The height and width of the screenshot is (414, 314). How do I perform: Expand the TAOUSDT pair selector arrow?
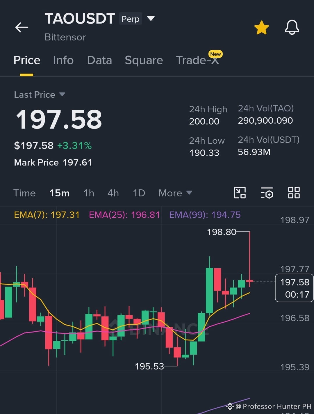pyautogui.click(x=151, y=19)
